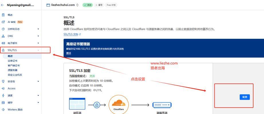Click the 安全性 shield icon
264x114 pixels.
pos(3,81)
